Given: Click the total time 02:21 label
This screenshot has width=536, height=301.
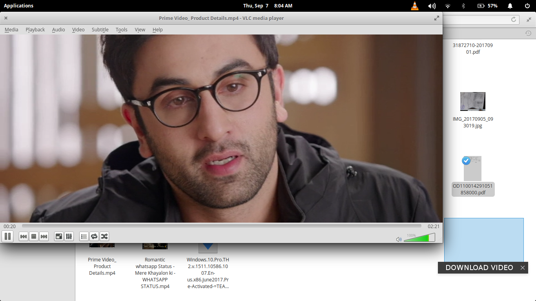Looking at the screenshot, I should click(x=434, y=226).
